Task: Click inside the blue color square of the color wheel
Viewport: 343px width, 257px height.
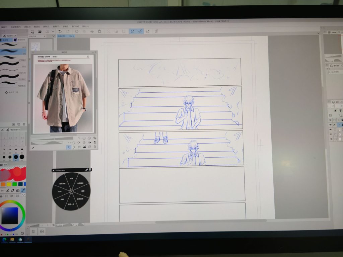Action: pyautogui.click(x=10, y=215)
